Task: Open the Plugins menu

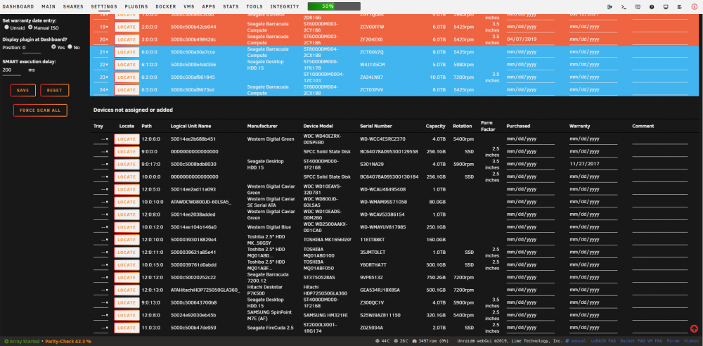Action: pos(136,7)
